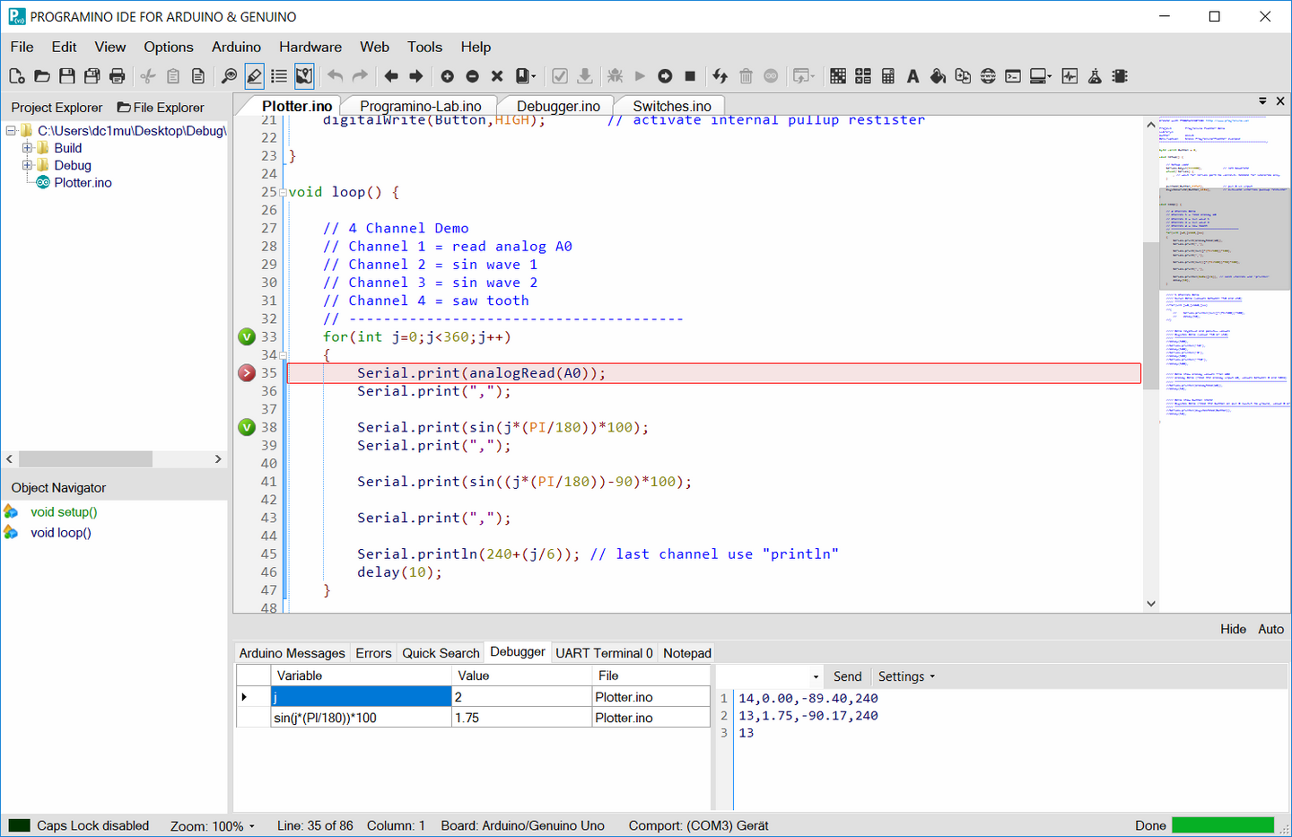Click the flask lab tool icon
Screen dimensions: 1292x837
1095,76
